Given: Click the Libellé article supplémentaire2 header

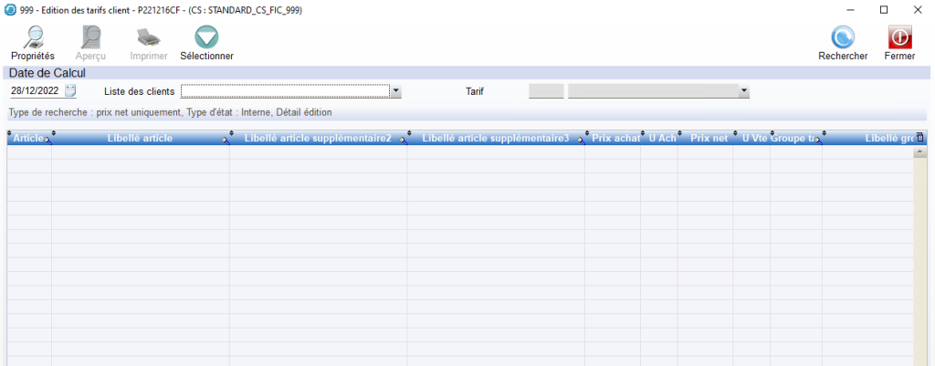Looking at the screenshot, I should tap(318, 138).
